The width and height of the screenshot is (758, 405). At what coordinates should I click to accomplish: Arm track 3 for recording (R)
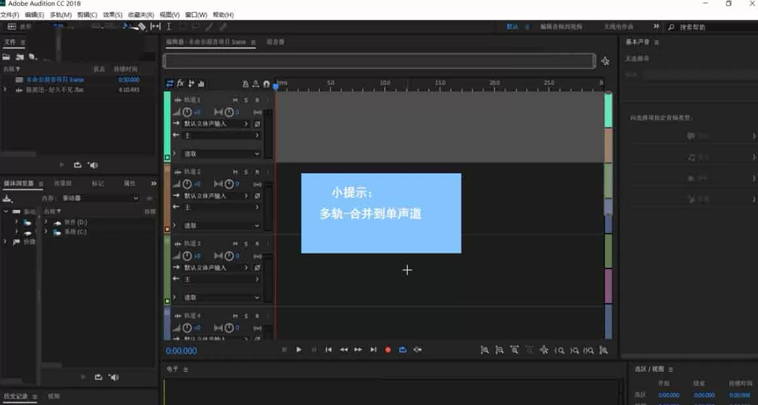click(257, 244)
